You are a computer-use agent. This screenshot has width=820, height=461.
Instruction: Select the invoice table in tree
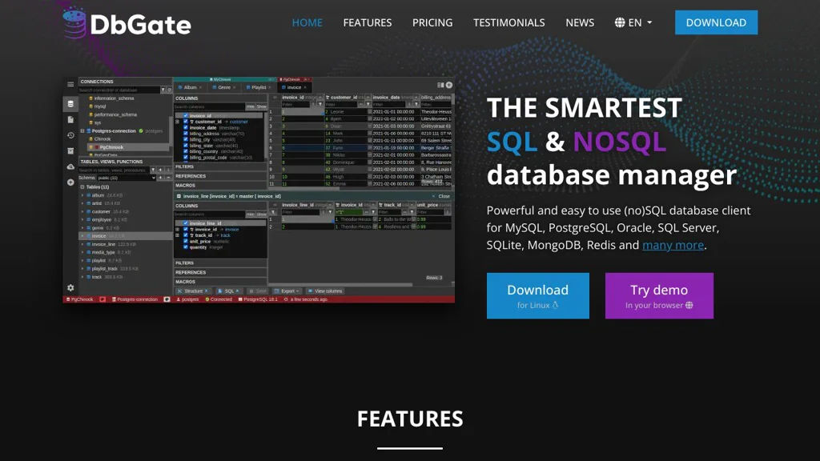(x=98, y=236)
